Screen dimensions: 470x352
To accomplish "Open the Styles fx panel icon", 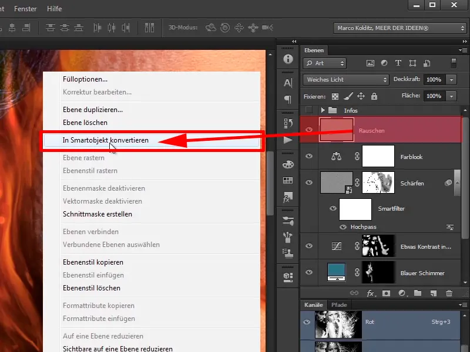I will (288, 197).
